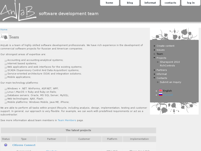Expand the Create content menu arrow
Image resolution: width=201 pixels, height=151 pixels.
pyautogui.click(x=154, y=46)
